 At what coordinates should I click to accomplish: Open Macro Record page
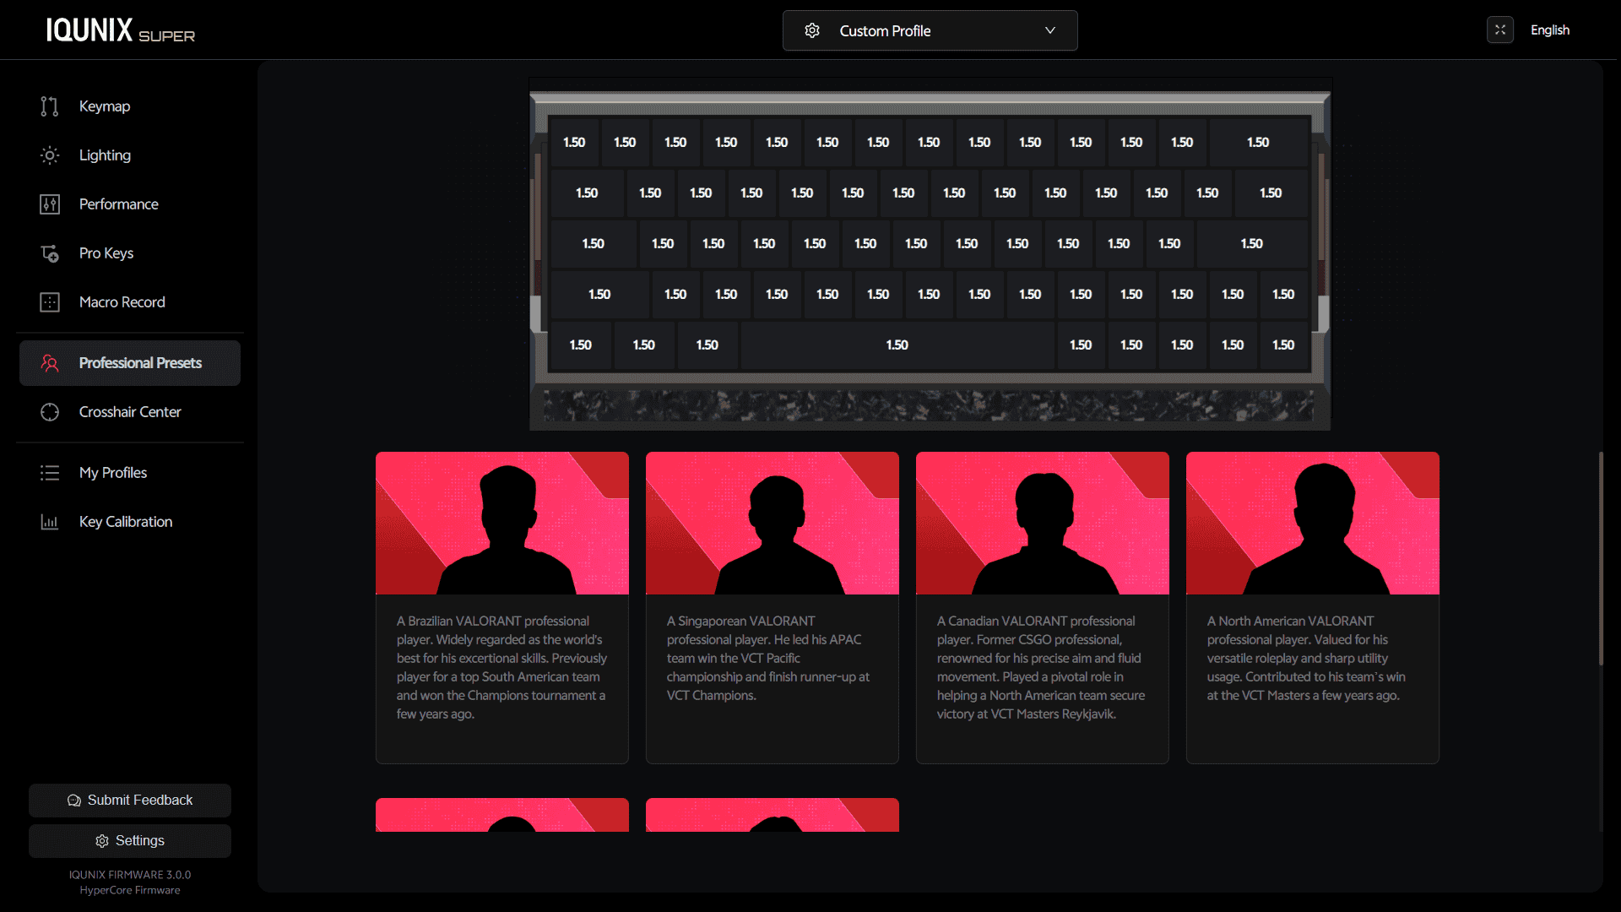click(x=130, y=302)
